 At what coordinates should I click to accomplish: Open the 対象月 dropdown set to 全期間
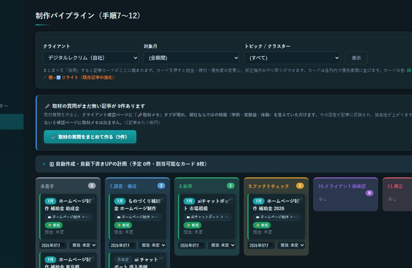tap(191, 58)
